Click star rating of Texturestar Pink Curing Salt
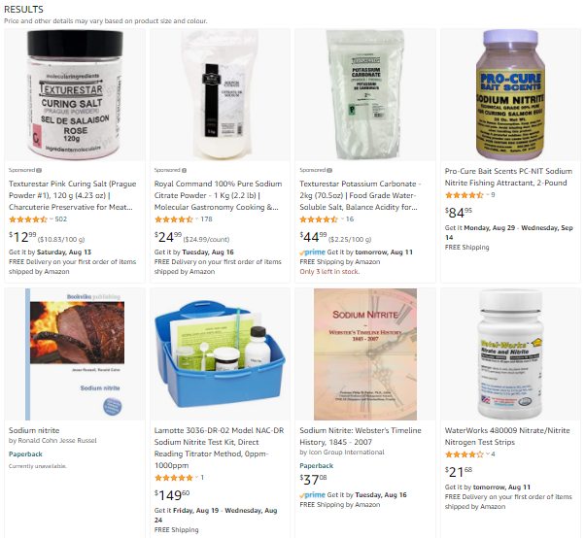This screenshot has height=538, width=585. pos(28,219)
